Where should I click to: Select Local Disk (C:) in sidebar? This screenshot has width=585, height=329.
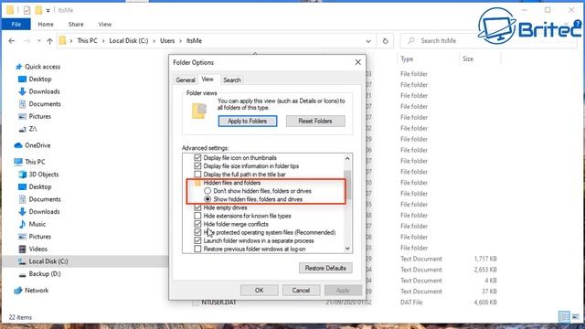[x=48, y=261]
